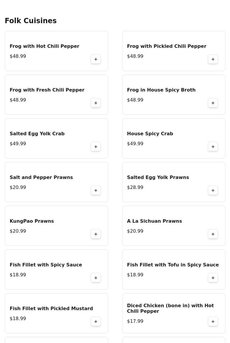Add Fish Fillet with Tofu in Spicy Sauce
Screen dimensions: 230x343
[x=213, y=278]
